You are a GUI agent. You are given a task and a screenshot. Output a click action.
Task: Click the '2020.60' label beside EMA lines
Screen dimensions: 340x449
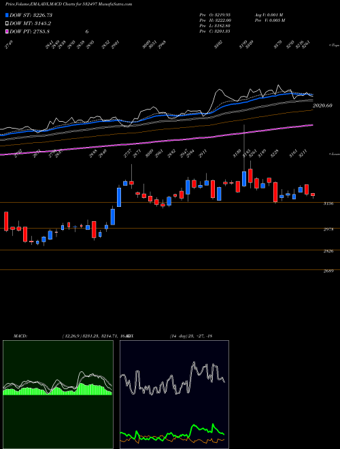[x=322, y=105]
